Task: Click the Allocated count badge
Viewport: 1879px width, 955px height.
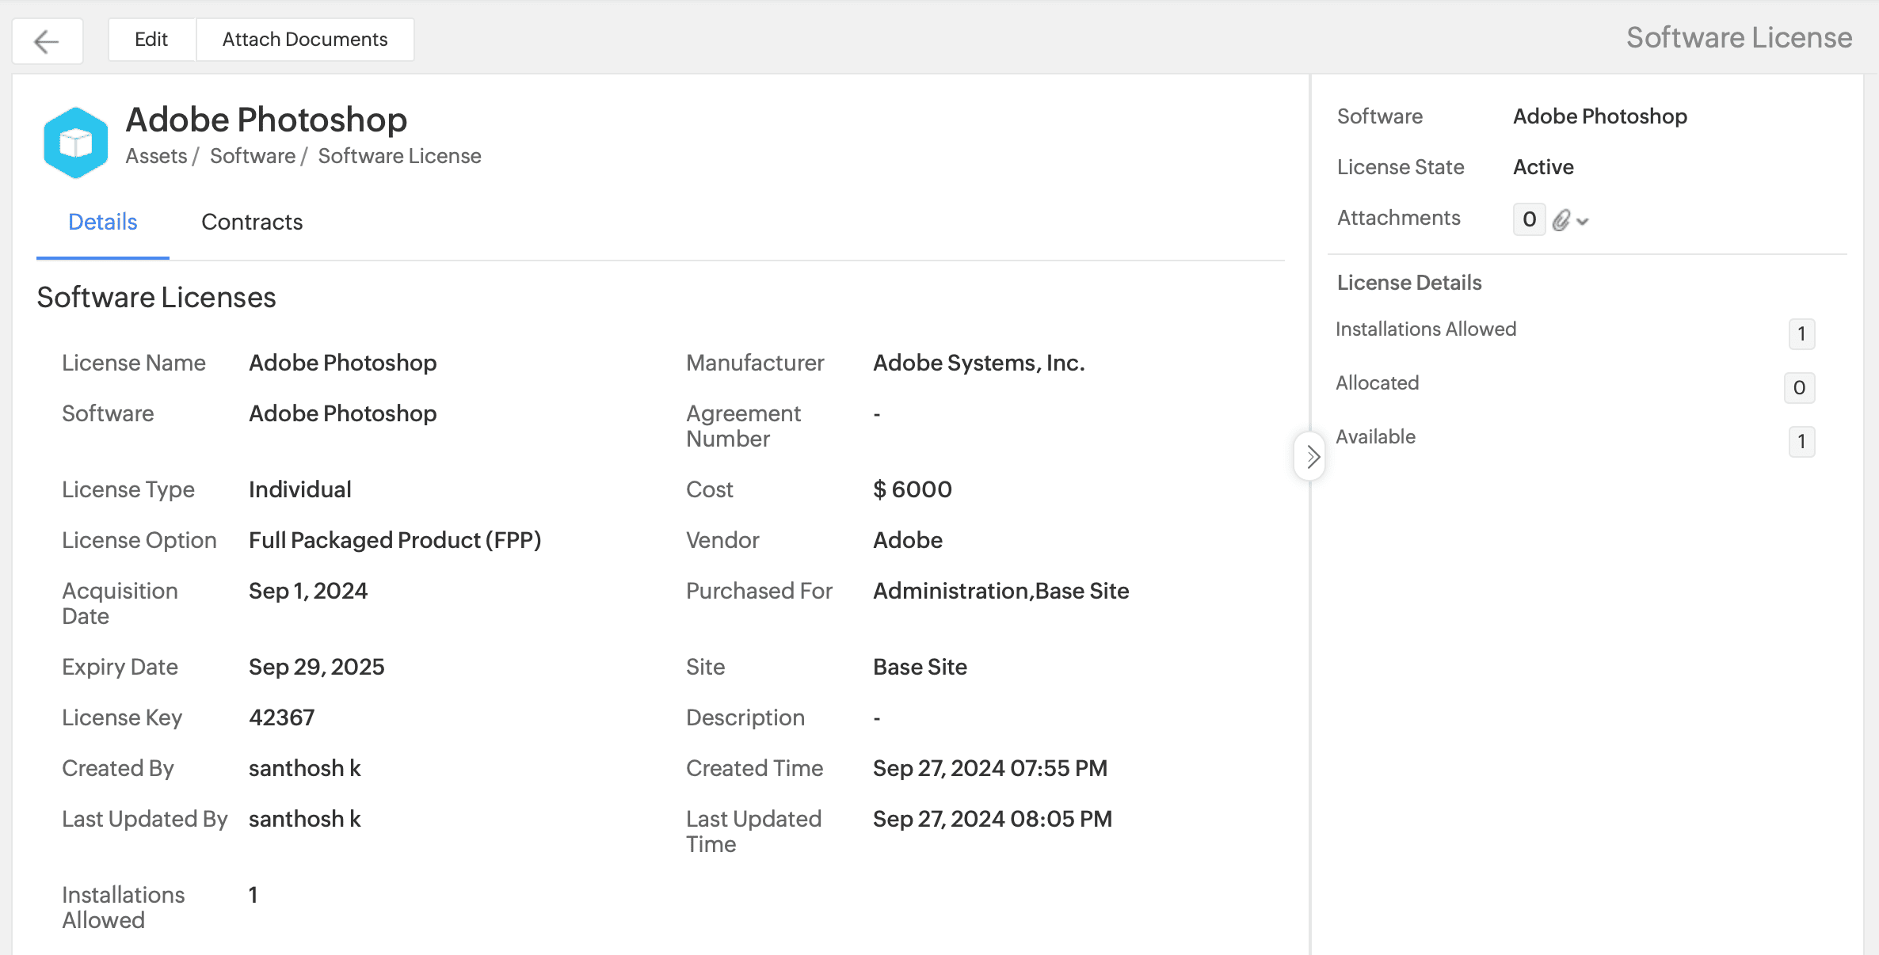Action: pyautogui.click(x=1799, y=388)
